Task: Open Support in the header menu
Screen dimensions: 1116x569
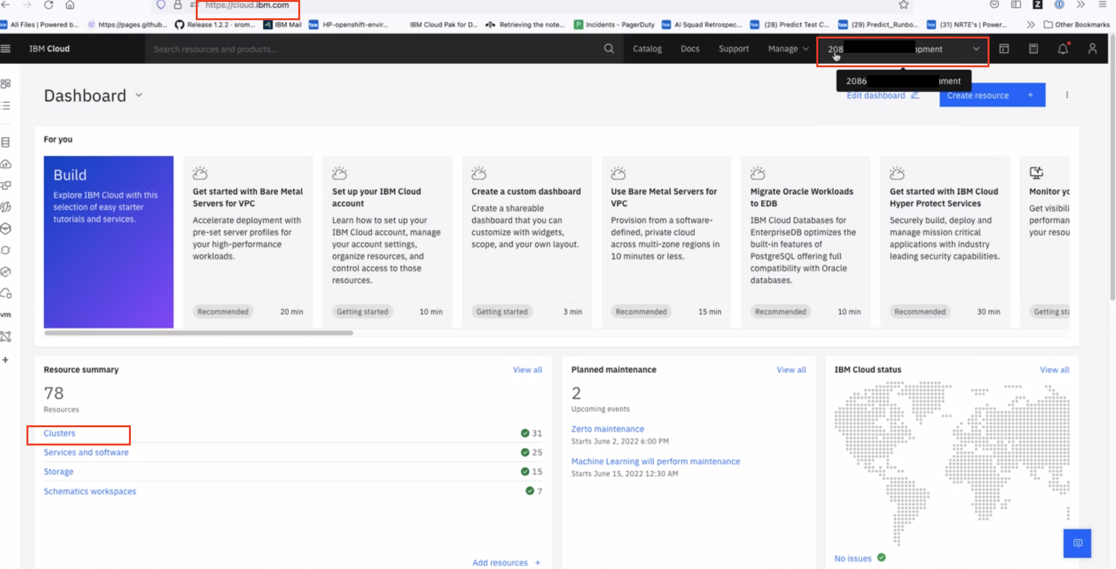Action: [734, 49]
